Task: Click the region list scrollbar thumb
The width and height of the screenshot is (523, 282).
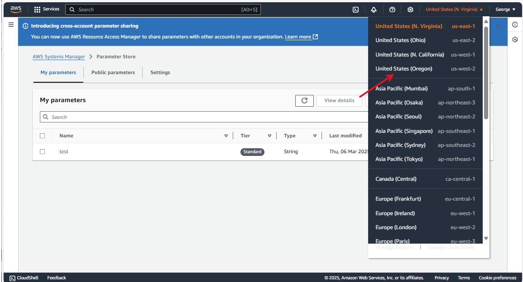Action: pyautogui.click(x=486, y=73)
